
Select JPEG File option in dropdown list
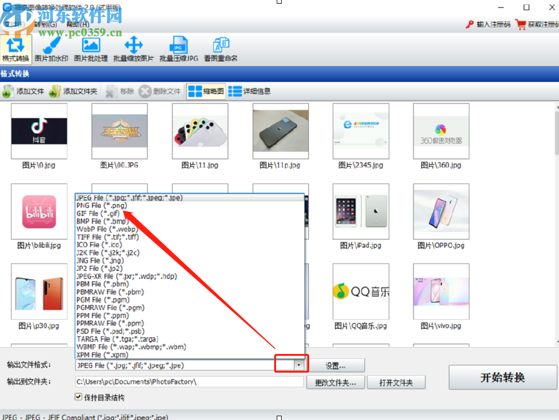click(x=190, y=198)
